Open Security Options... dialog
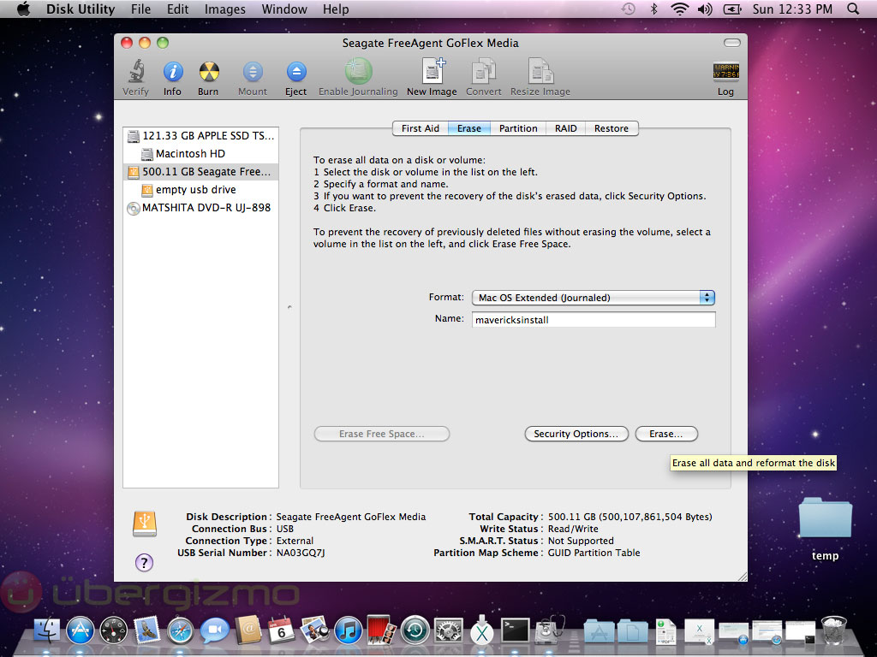Viewport: 877px width, 657px height. (576, 434)
